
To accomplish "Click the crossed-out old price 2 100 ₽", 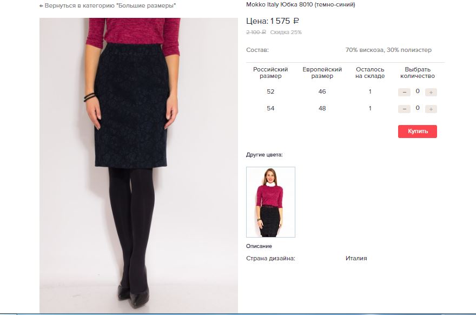I will (x=256, y=32).
